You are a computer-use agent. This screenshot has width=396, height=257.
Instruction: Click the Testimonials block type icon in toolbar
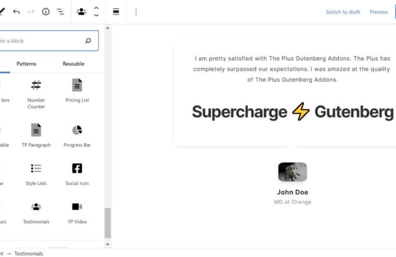click(81, 12)
